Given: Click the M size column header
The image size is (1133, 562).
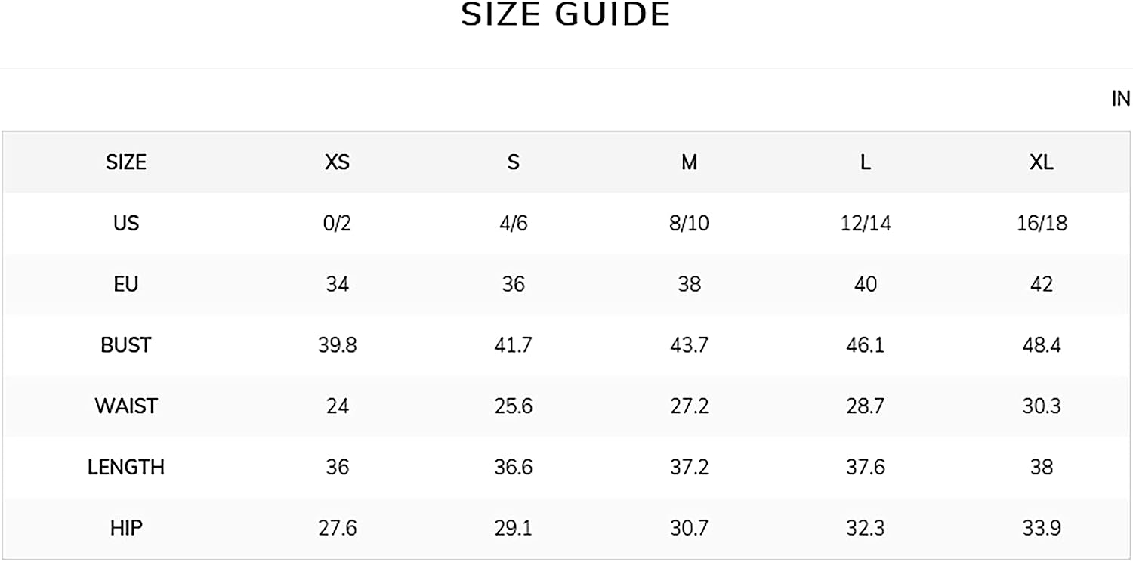Looking at the screenshot, I should (x=689, y=162).
